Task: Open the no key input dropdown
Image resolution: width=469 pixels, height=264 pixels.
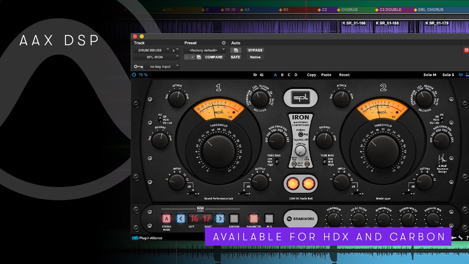Action: click(x=162, y=66)
